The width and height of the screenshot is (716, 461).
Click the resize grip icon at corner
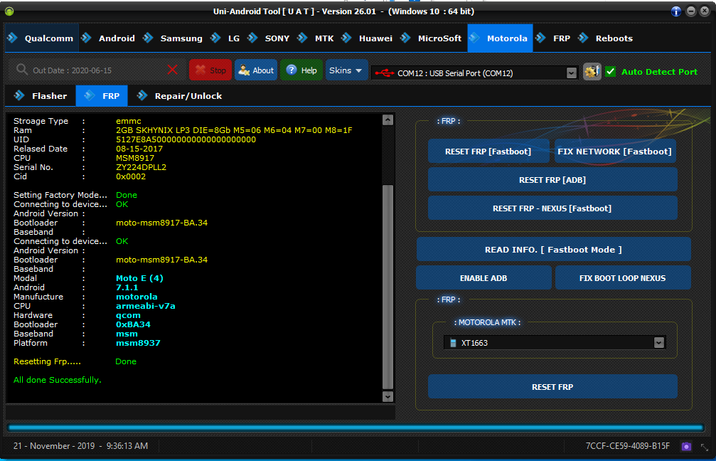pyautogui.click(x=704, y=447)
